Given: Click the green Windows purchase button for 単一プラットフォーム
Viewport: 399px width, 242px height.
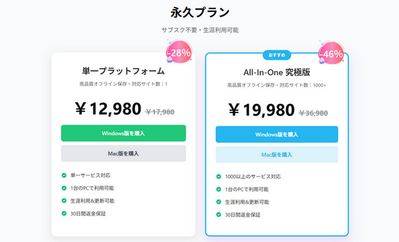Looking at the screenshot, I should pos(123,133).
